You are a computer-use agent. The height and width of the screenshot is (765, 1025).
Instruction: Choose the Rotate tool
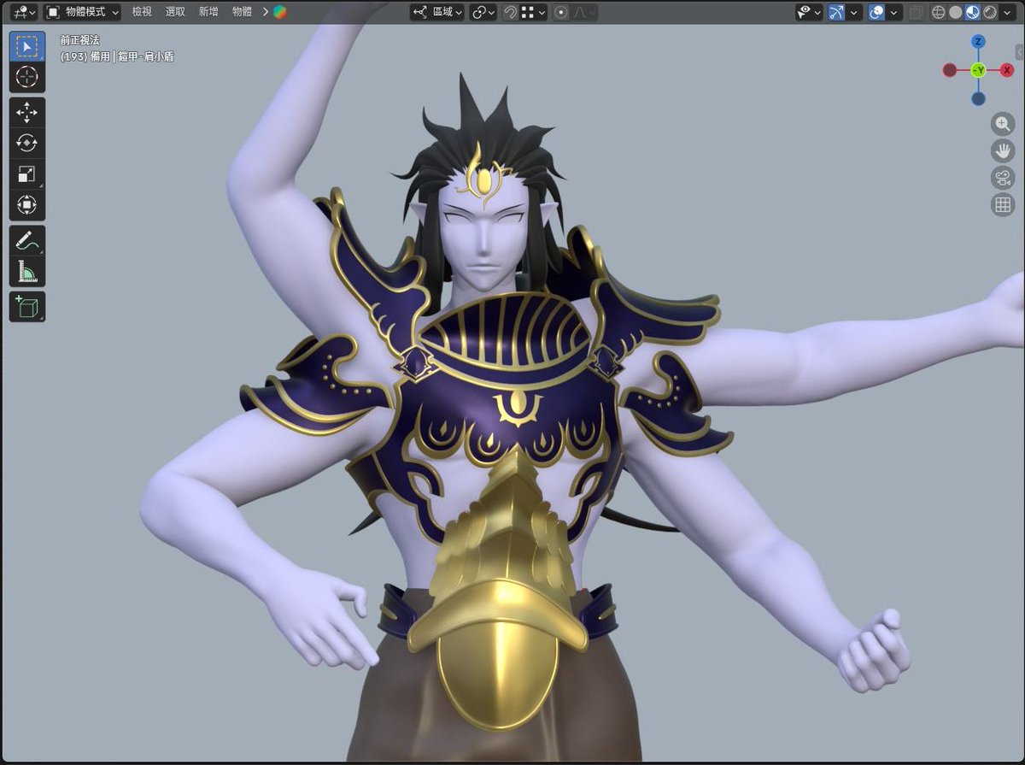(x=27, y=143)
